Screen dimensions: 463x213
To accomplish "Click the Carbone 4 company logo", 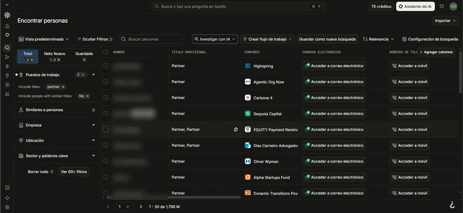I will click(x=248, y=98).
